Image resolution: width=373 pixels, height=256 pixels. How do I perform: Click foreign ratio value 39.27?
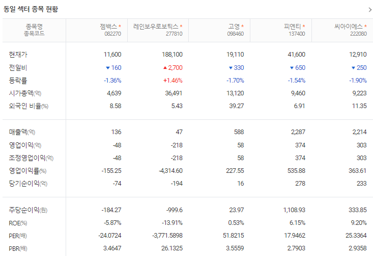237,106
